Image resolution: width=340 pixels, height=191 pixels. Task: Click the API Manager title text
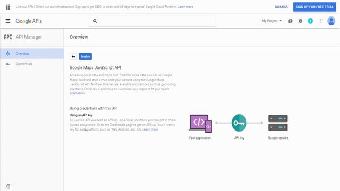pyautogui.click(x=29, y=37)
